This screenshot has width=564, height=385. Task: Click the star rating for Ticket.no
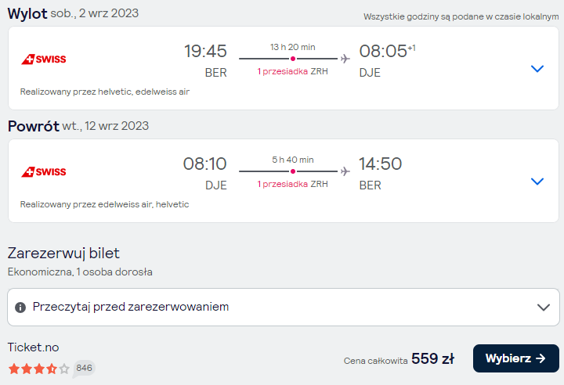(x=39, y=369)
